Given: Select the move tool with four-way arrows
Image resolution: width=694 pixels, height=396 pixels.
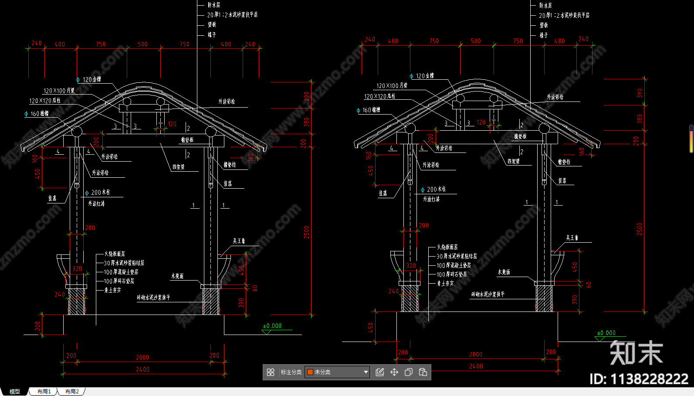Looking at the screenshot, I should [394, 372].
